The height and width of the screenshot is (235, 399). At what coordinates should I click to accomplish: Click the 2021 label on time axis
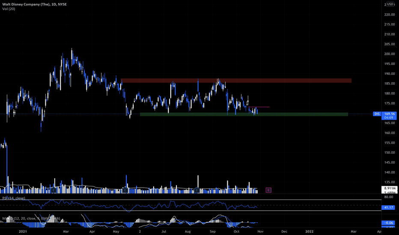23,232
